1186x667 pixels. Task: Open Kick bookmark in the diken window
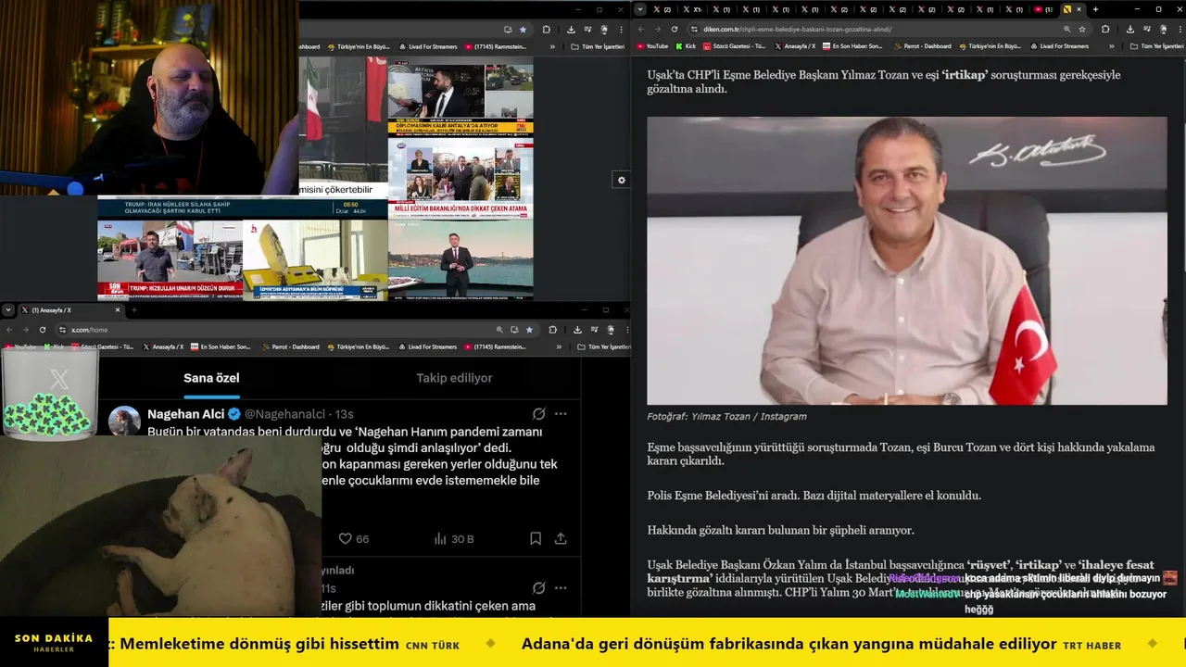(686, 45)
